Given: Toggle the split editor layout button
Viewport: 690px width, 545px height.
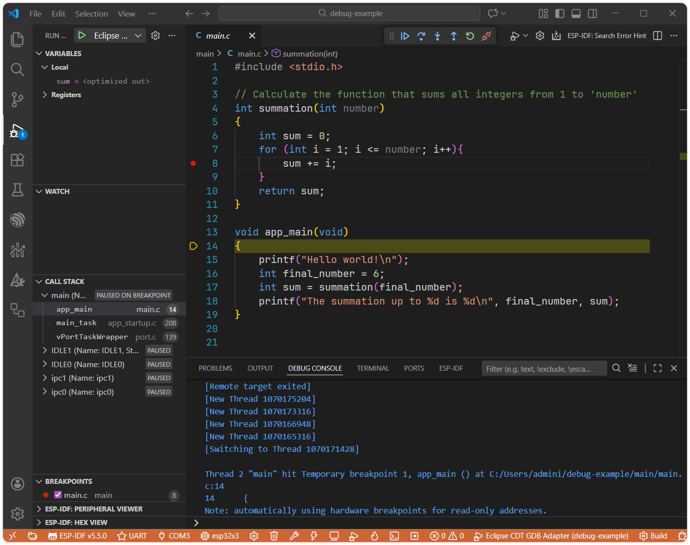Looking at the screenshot, I should tap(657, 36).
